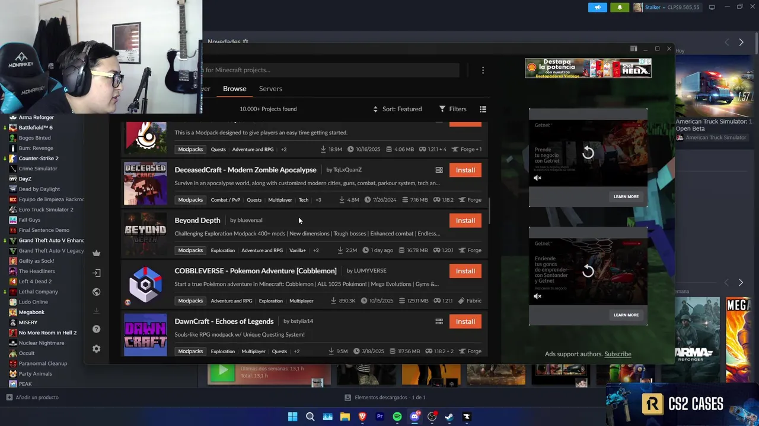
Task: Click the Subscribe link
Action: tap(618, 354)
